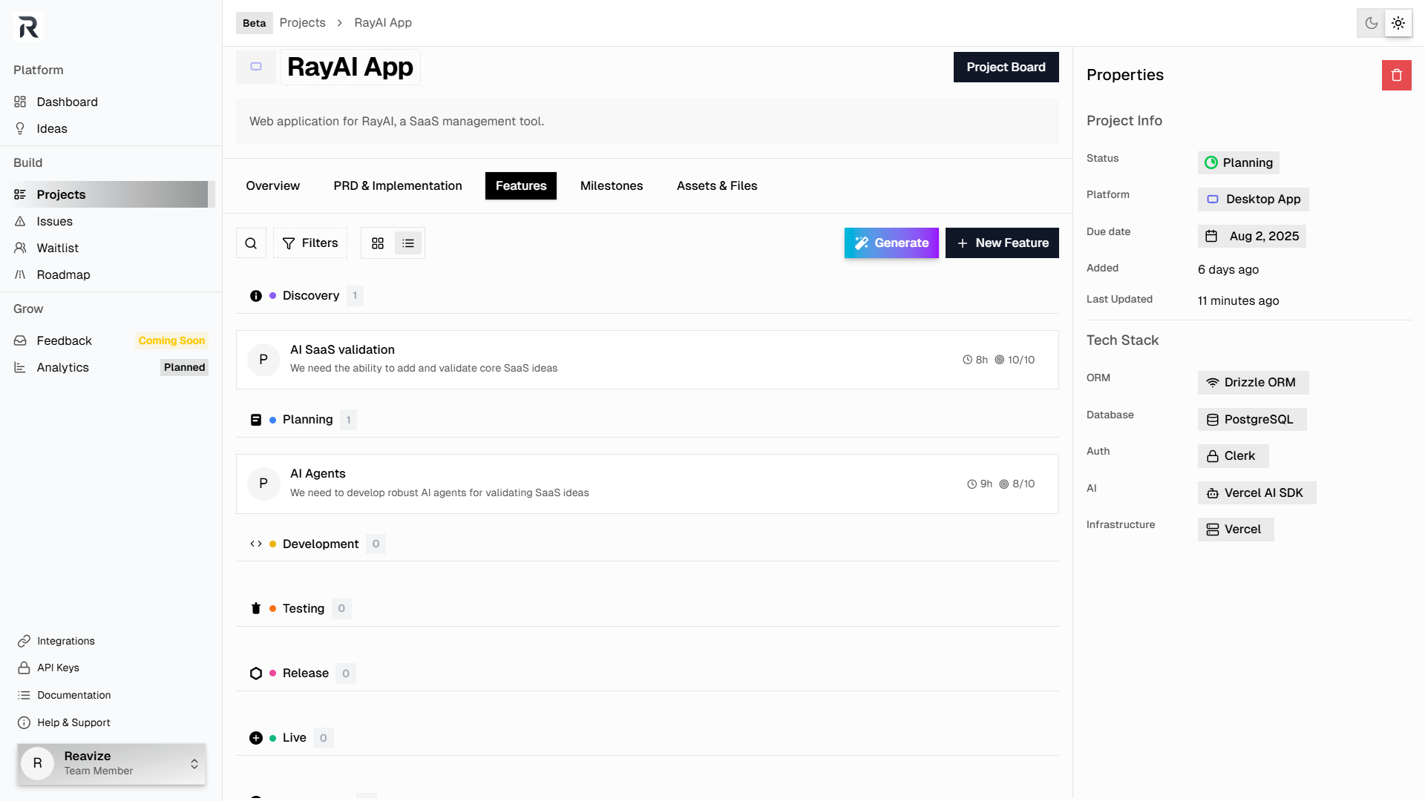The width and height of the screenshot is (1425, 801).
Task: Enable light mode with the sun toggle
Action: pyautogui.click(x=1398, y=23)
